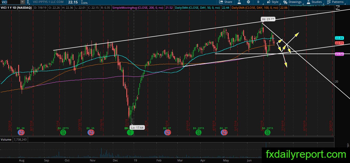
Task: Click the September dividend icon under $0.2875
Action: (x=63, y=132)
